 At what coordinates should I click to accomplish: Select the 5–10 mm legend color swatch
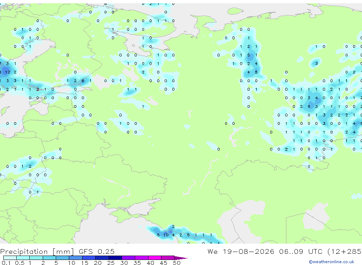63,258
